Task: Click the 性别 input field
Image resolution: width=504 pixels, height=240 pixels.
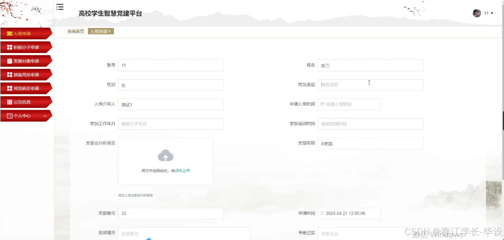Action: [x=171, y=85]
